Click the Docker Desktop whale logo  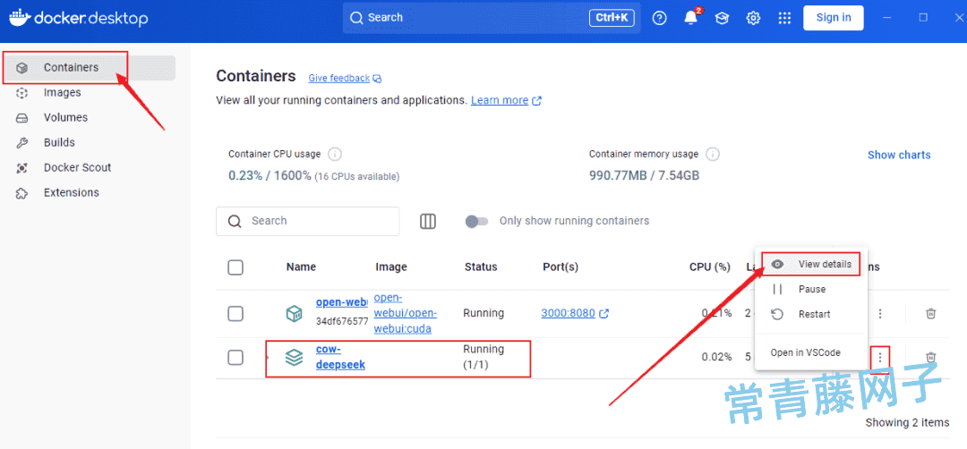[19, 18]
